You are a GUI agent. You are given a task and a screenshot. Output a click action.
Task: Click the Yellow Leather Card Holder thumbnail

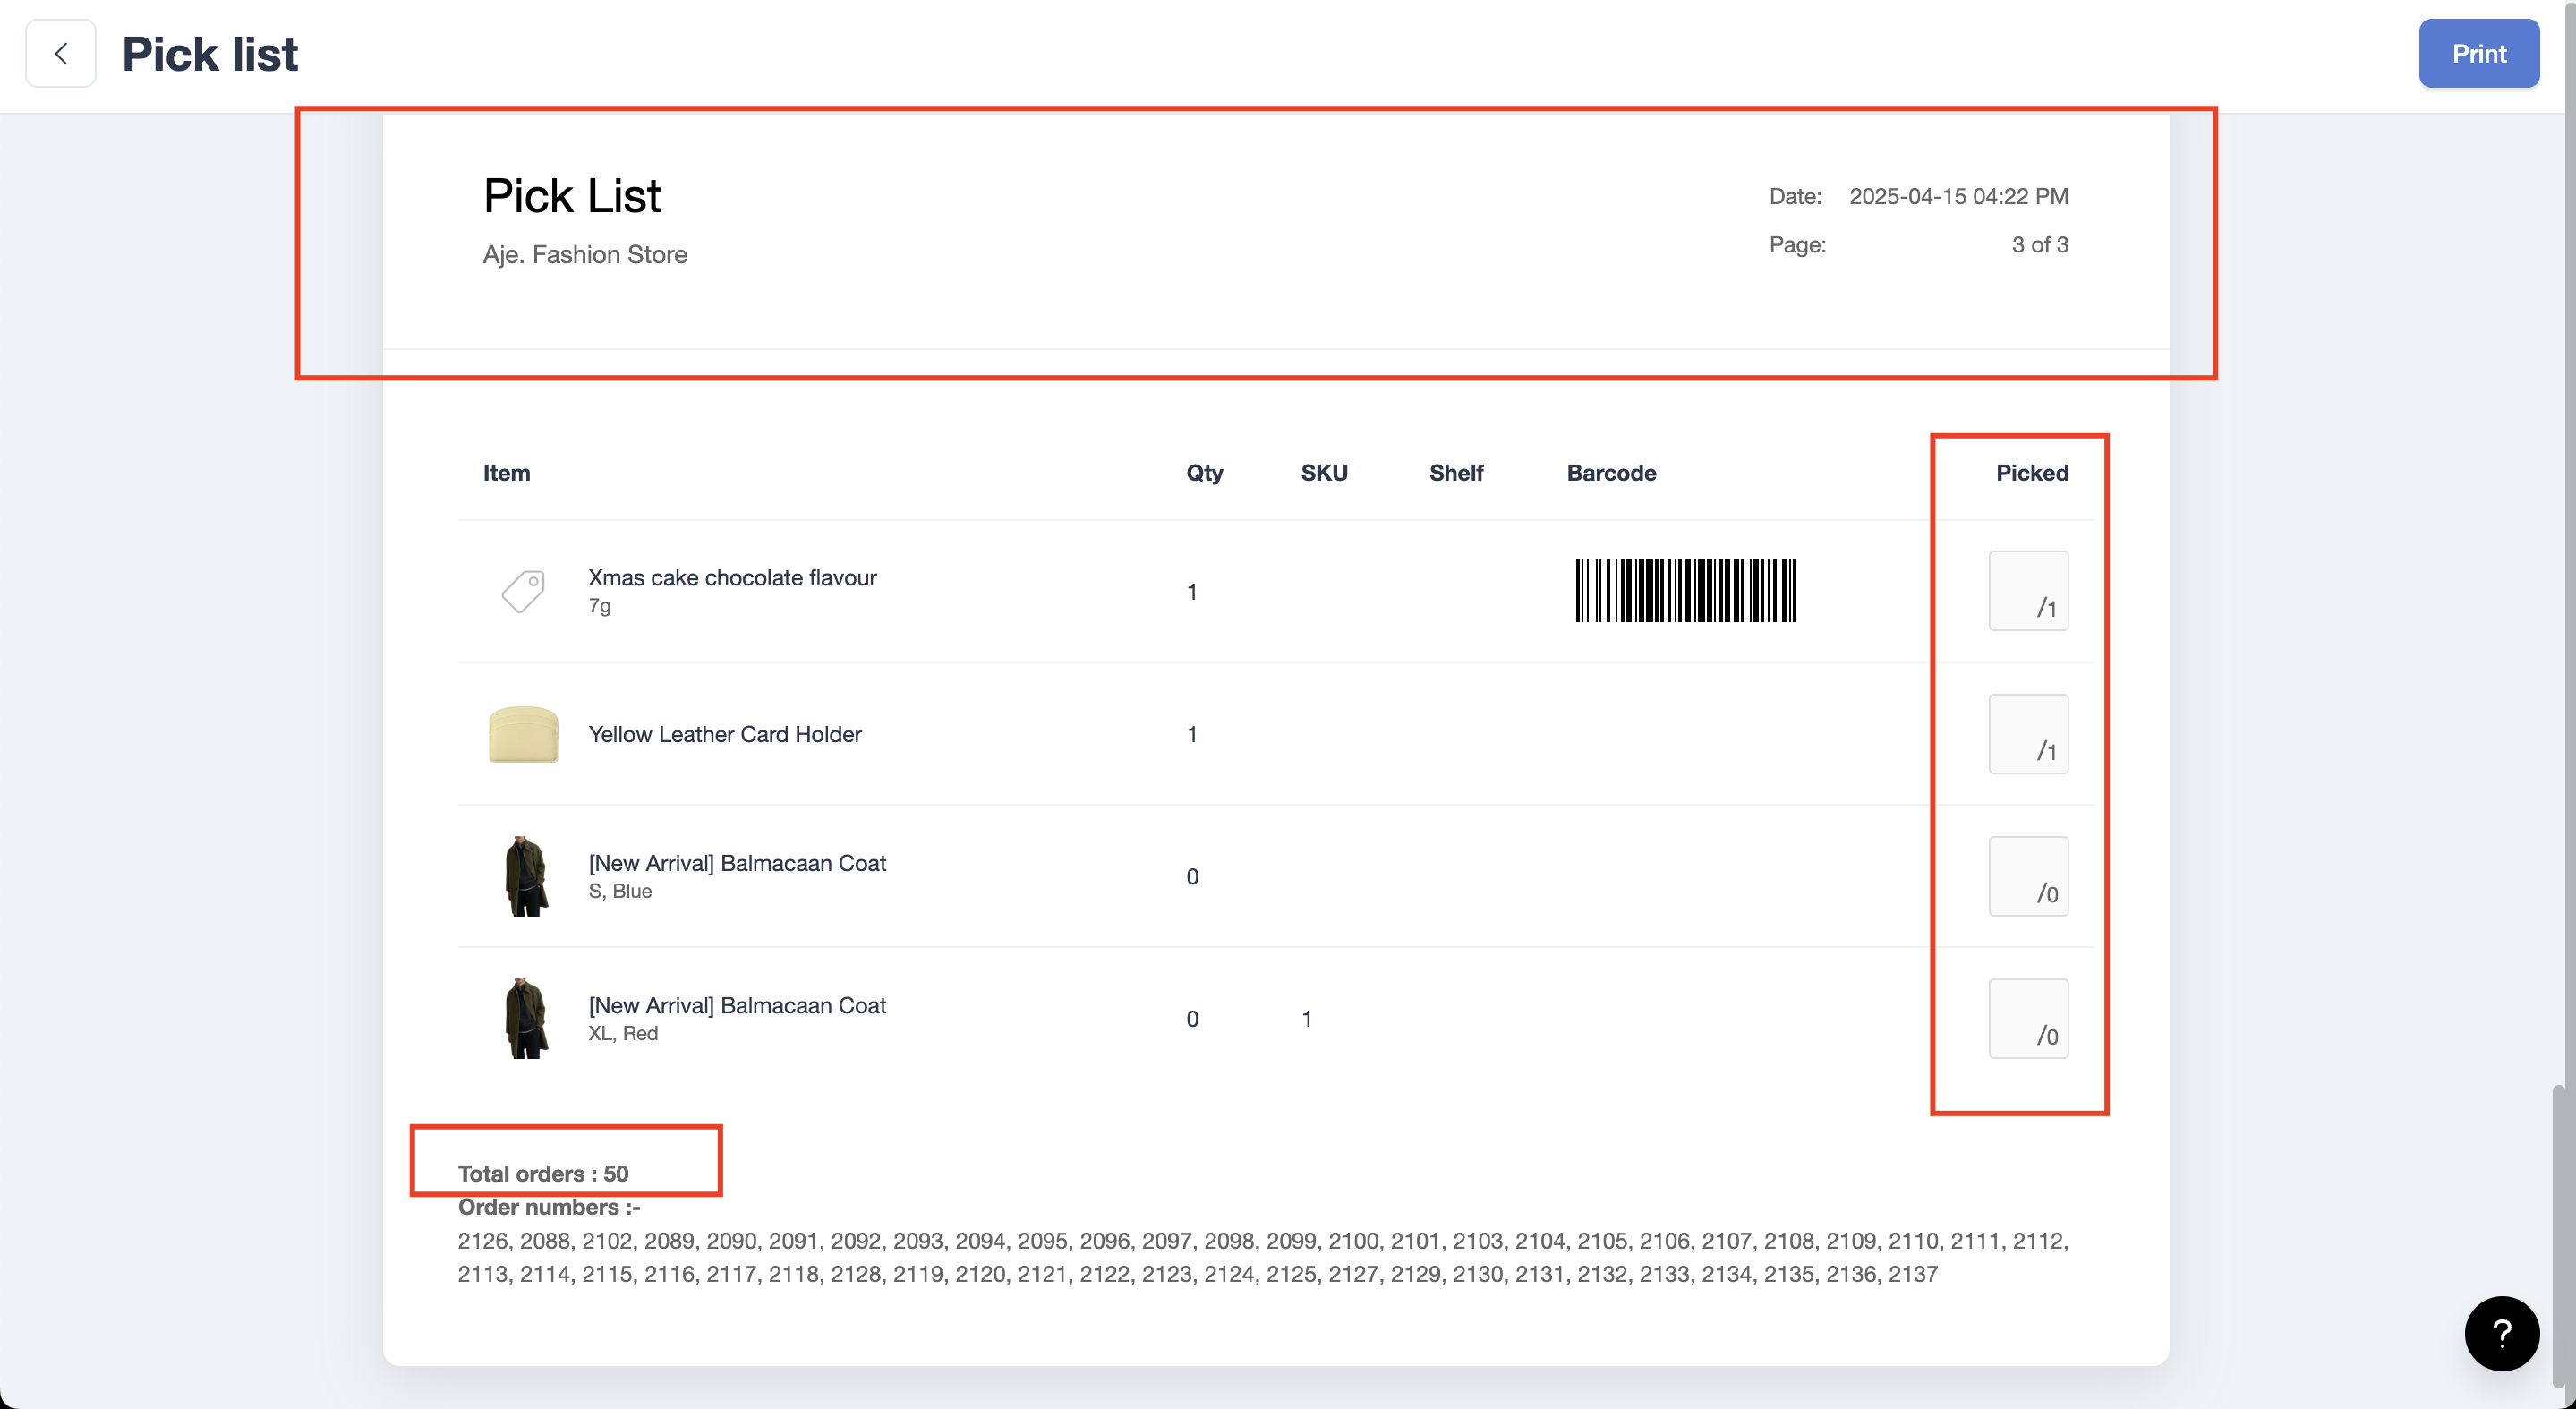pos(523,734)
